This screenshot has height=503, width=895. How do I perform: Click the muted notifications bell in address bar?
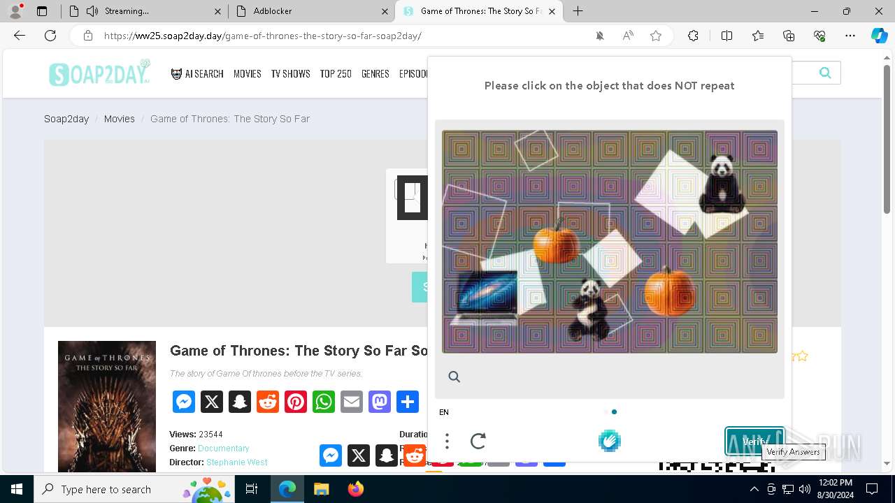pyautogui.click(x=600, y=36)
